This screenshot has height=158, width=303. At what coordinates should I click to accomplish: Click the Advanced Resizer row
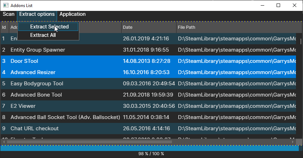point(33,72)
